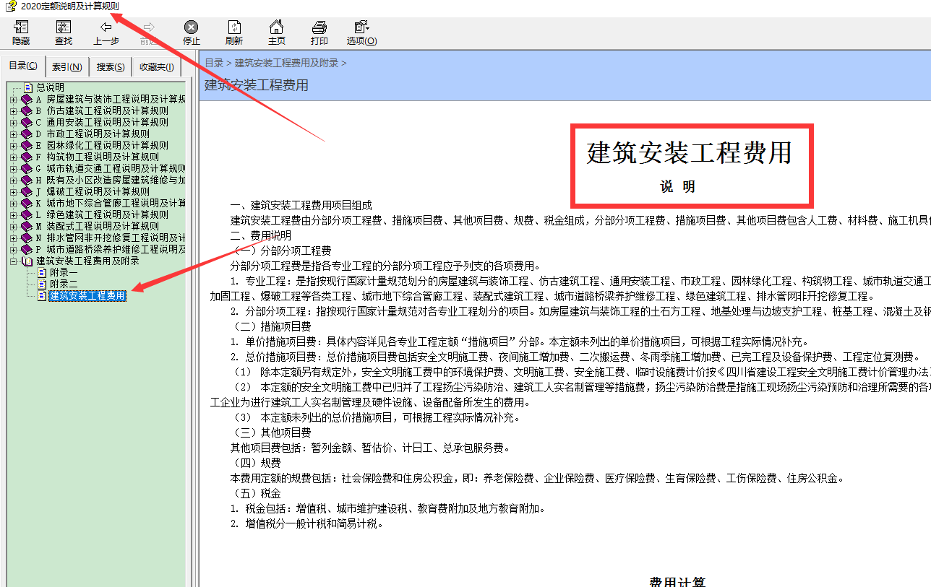Expand the A 房屋建筑与装饰工程 node

point(12,100)
